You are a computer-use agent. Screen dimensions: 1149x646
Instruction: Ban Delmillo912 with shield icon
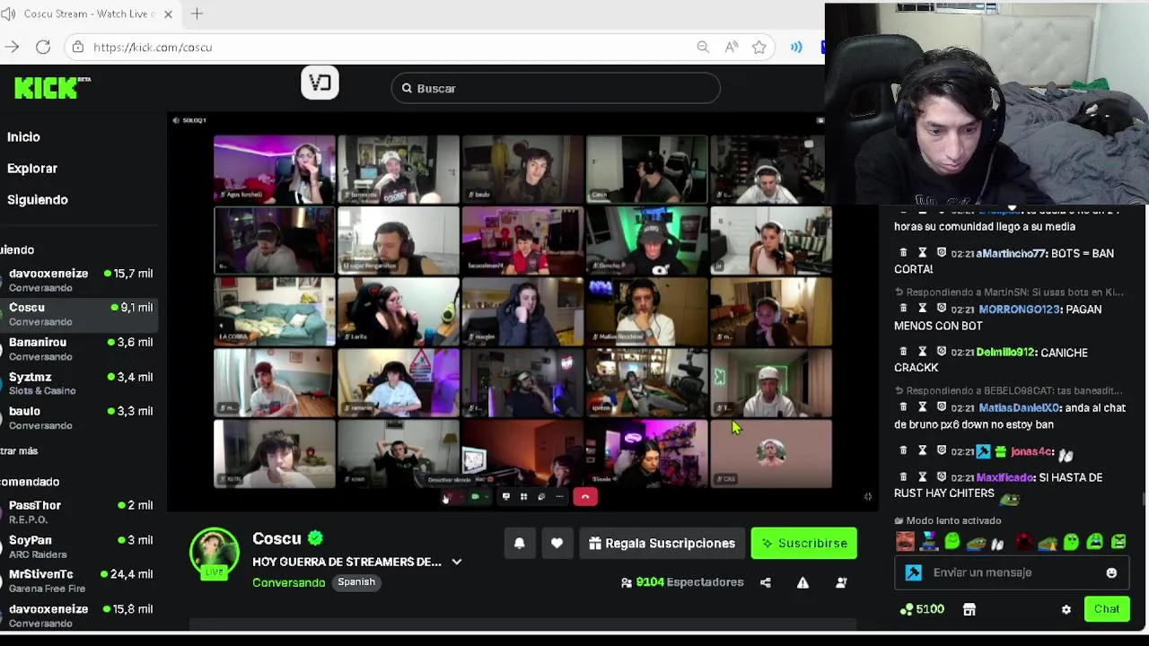point(941,352)
